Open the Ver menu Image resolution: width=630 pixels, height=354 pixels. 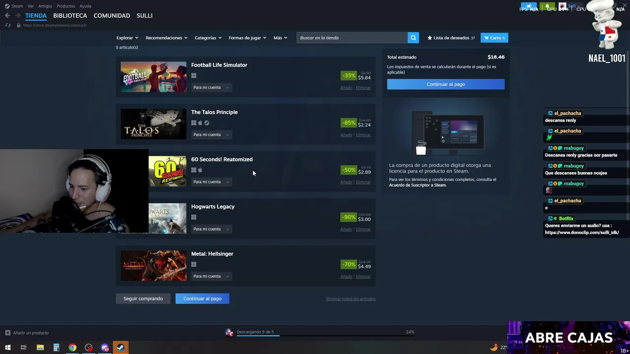[31, 6]
